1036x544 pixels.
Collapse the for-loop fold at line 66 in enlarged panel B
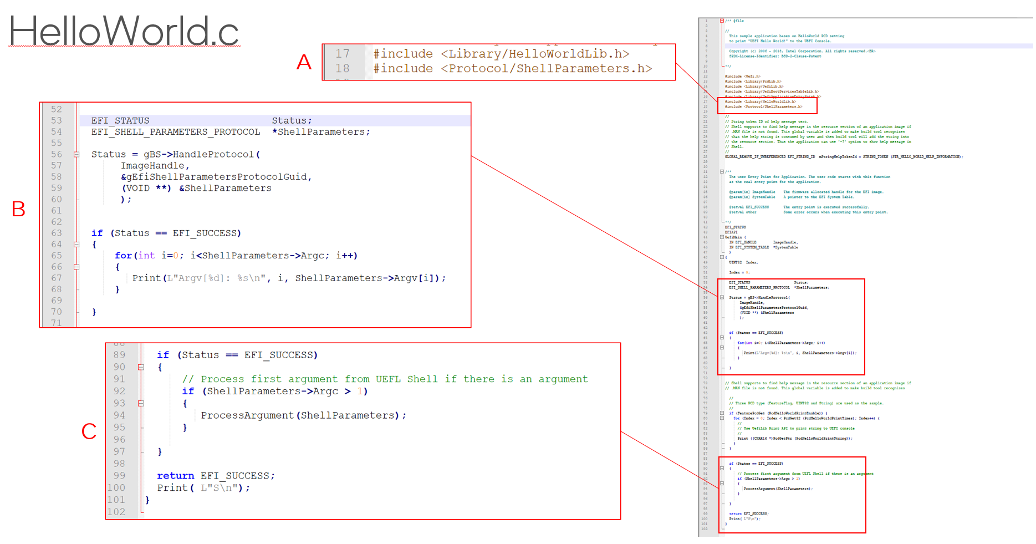(76, 267)
